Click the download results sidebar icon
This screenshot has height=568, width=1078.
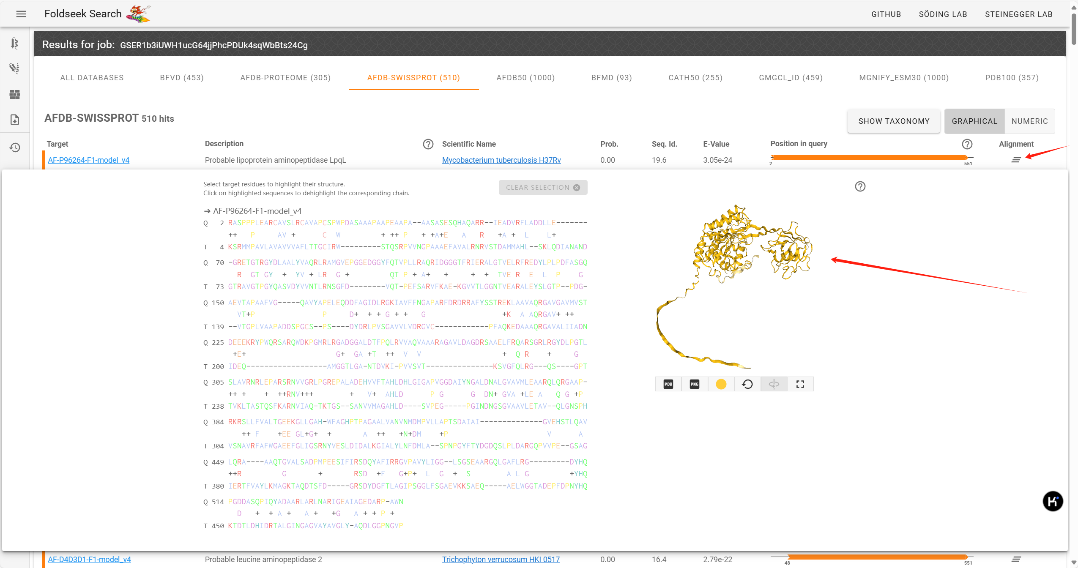(15, 120)
